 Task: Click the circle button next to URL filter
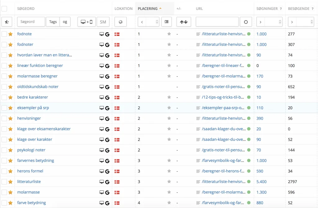pos(246,22)
